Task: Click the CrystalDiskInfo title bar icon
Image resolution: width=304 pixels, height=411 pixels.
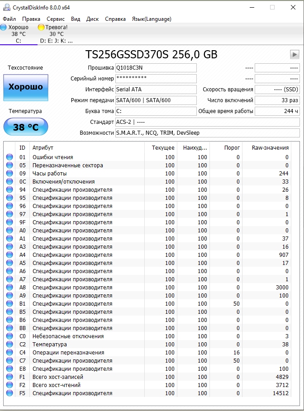Action: coord(6,7)
